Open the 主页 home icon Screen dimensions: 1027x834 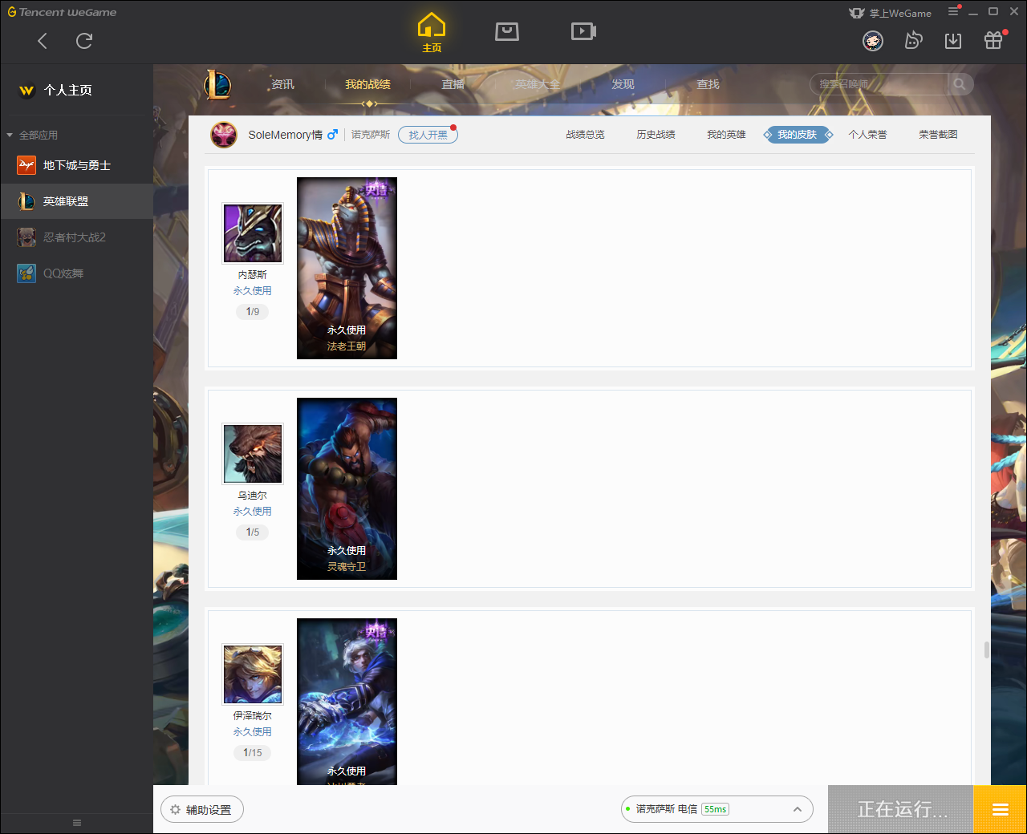432,33
